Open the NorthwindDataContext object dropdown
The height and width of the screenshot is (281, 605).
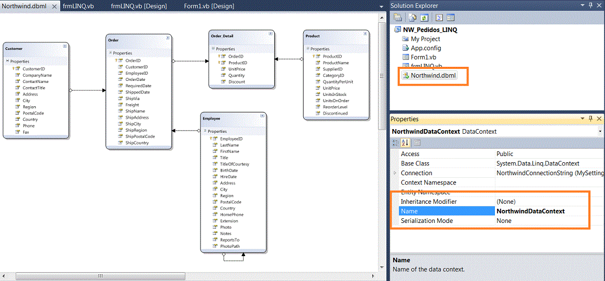600,132
